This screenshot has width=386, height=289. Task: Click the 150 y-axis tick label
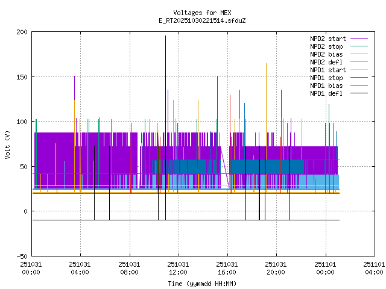click(21, 76)
